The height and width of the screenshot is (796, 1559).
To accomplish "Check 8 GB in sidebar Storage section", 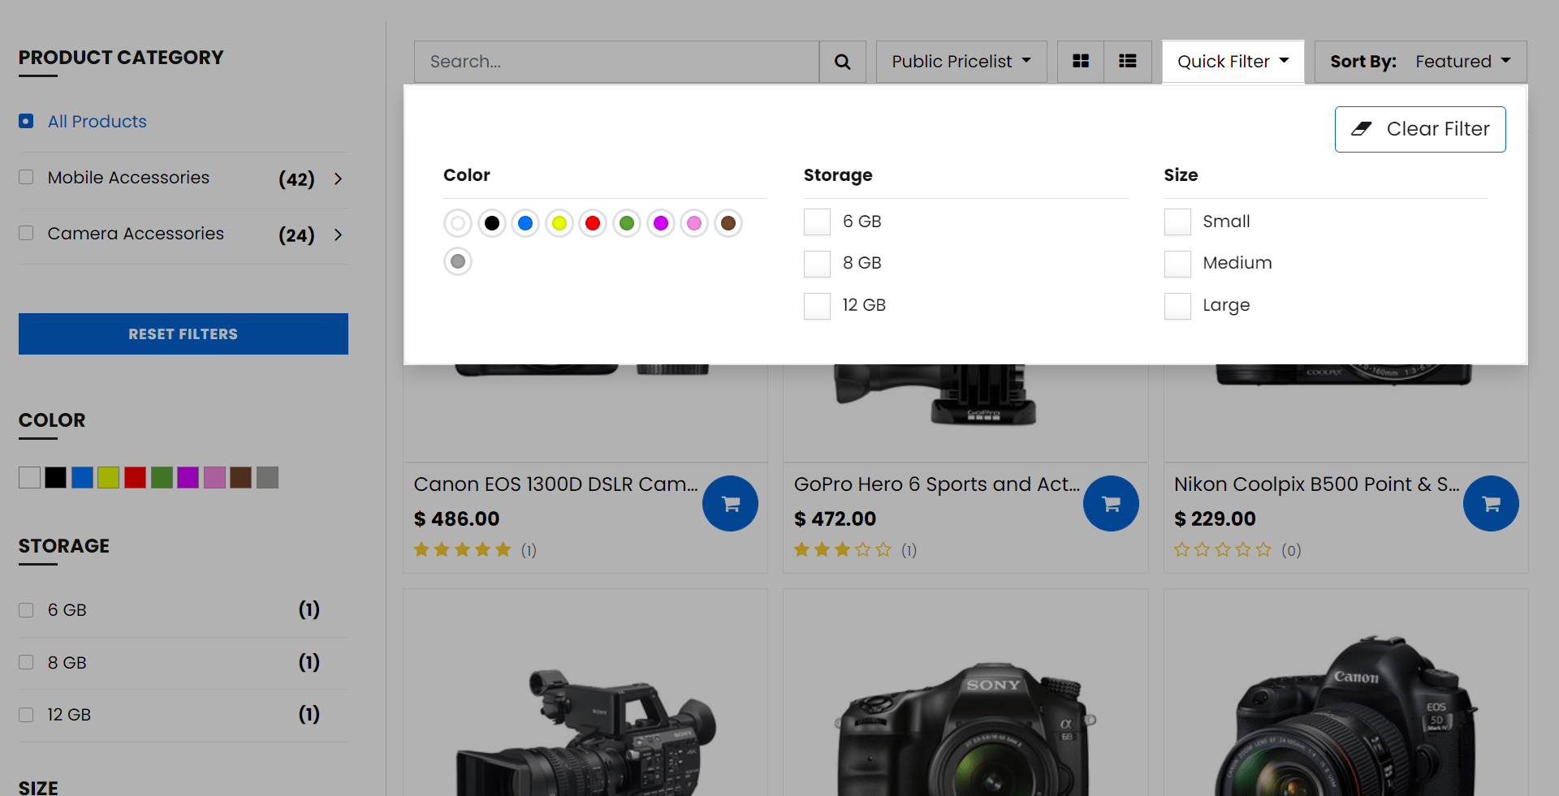I will click(x=26, y=662).
